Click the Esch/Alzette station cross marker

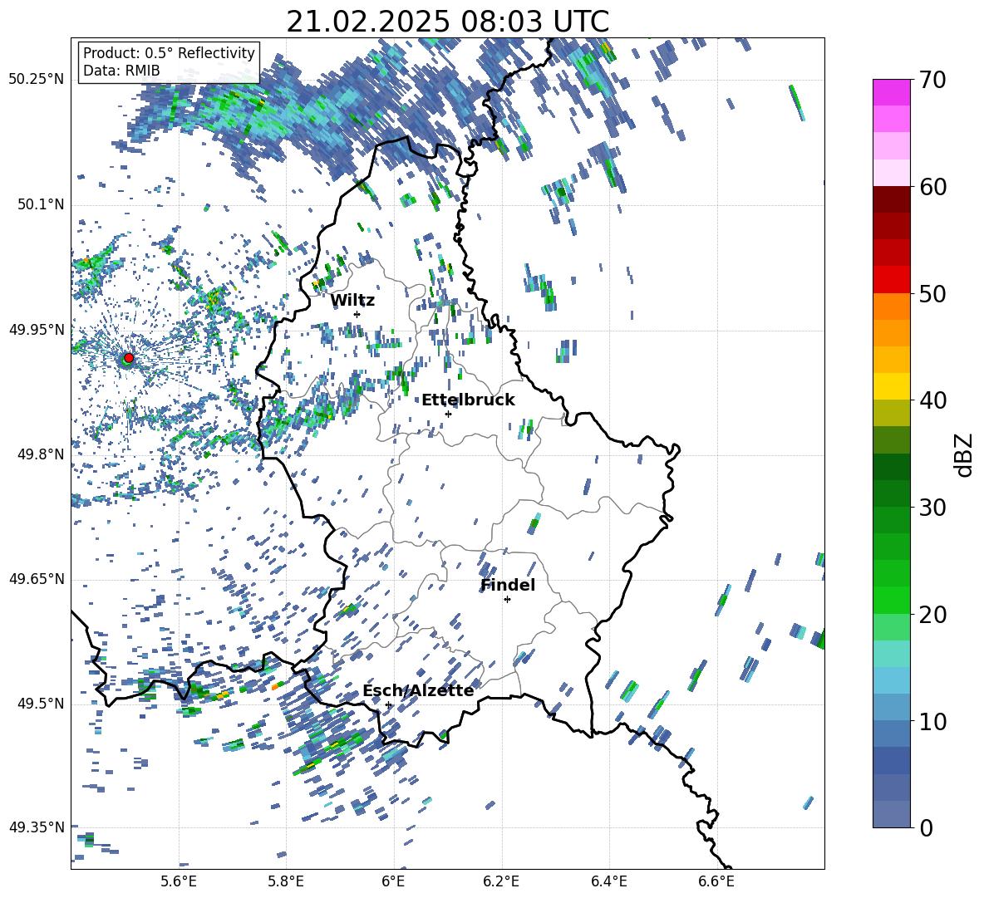[388, 704]
